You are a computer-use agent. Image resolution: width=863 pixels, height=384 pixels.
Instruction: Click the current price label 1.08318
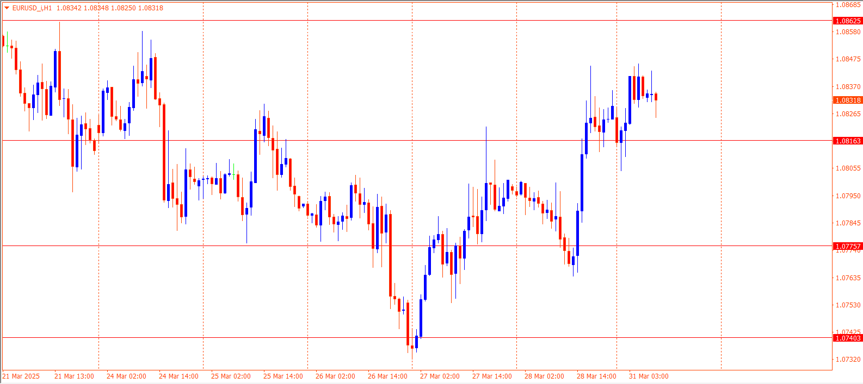click(x=848, y=100)
